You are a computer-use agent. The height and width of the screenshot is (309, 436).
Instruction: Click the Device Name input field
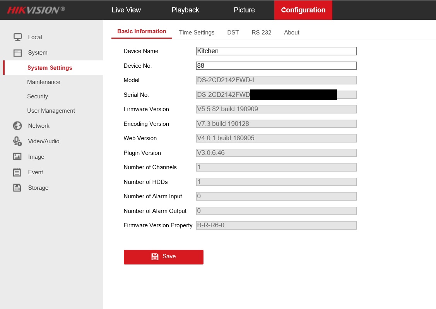(276, 51)
